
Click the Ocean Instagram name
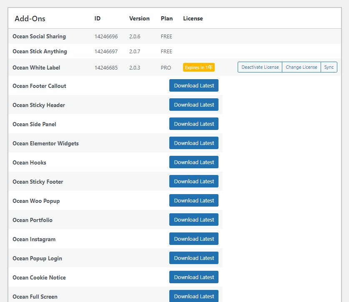[x=34, y=239]
